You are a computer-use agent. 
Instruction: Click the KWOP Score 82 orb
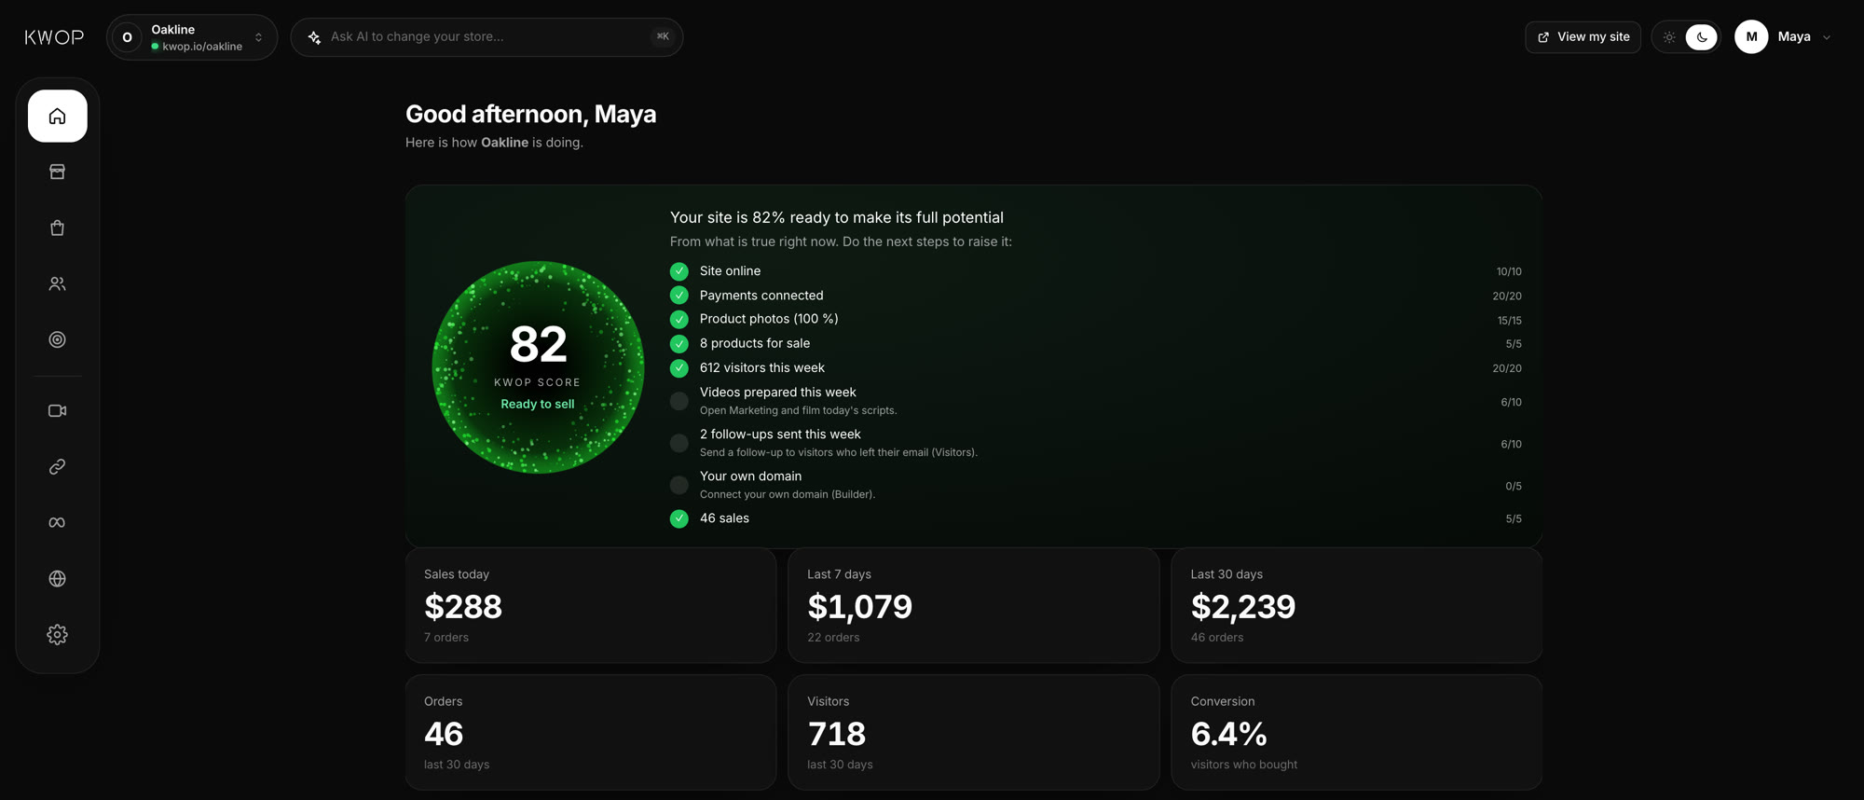tap(538, 367)
